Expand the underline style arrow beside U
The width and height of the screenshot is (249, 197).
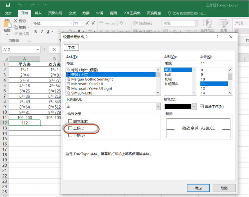(x=52, y=32)
